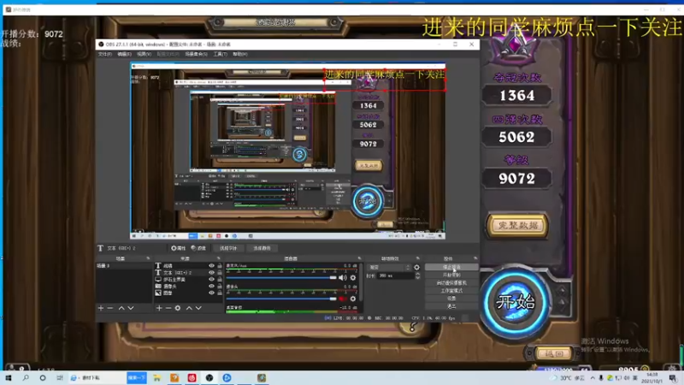Open the 工具(T) menu
Image resolution: width=684 pixels, height=385 pixels.
tap(221, 54)
